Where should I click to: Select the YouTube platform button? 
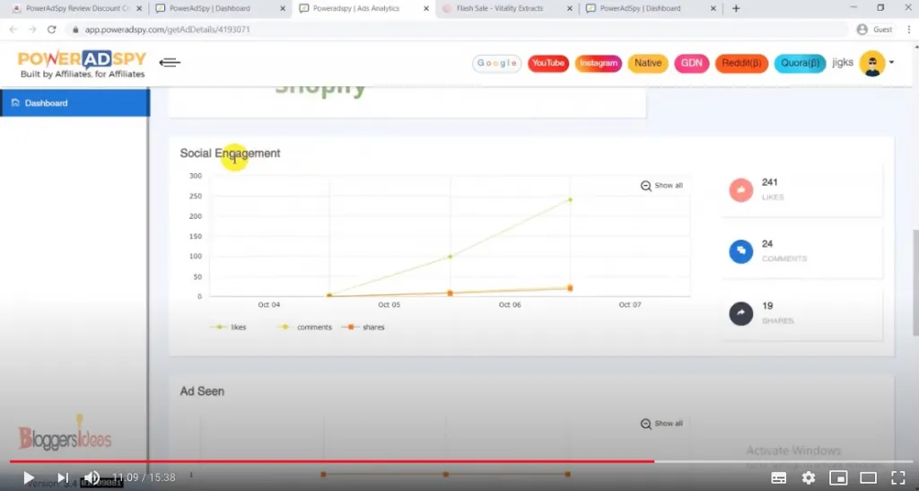(547, 63)
